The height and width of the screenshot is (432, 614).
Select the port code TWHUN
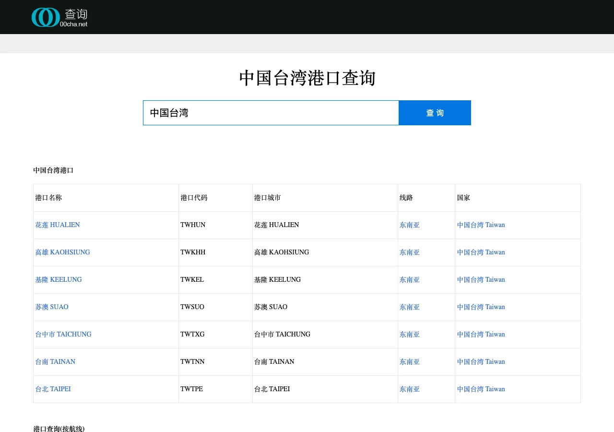pos(193,225)
